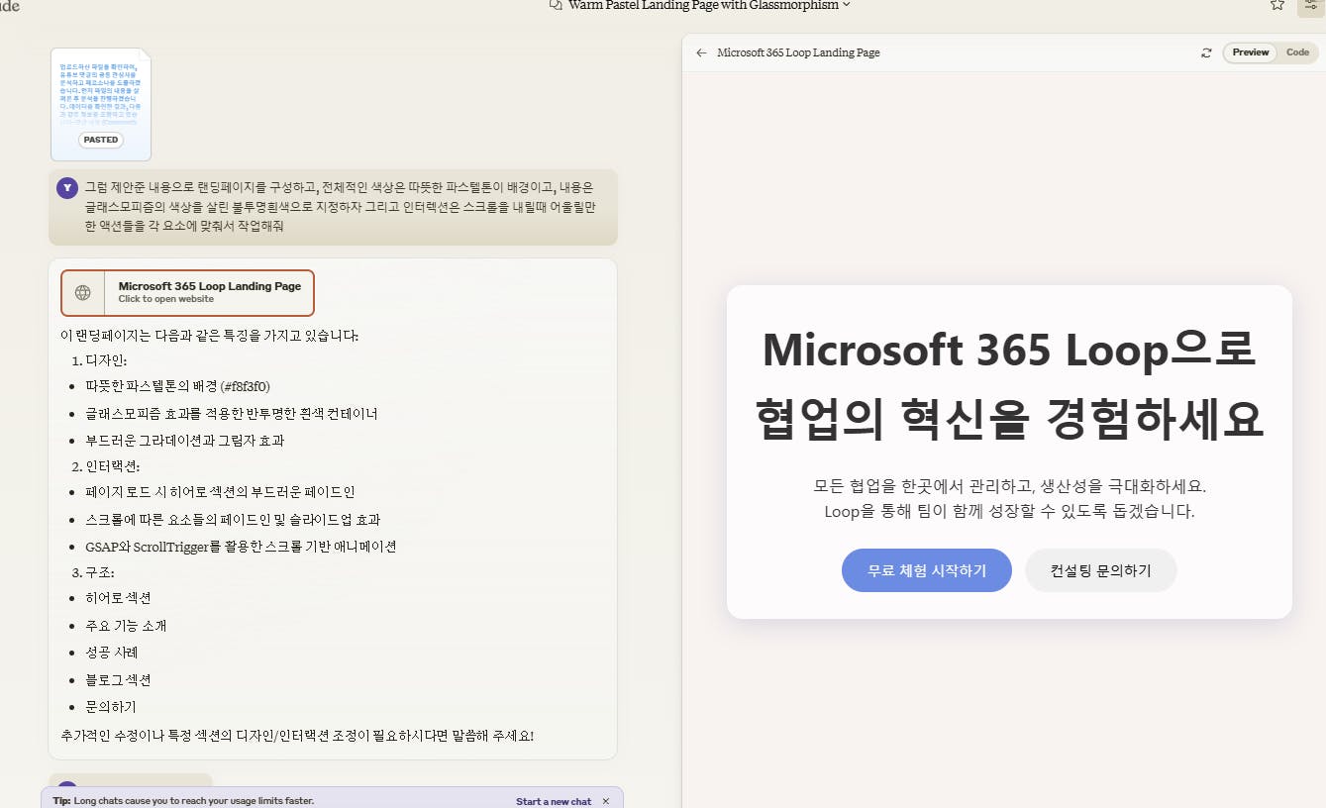Click the 무료 체험 시작하기 button
Screen dimensions: 1326x808
927,570
